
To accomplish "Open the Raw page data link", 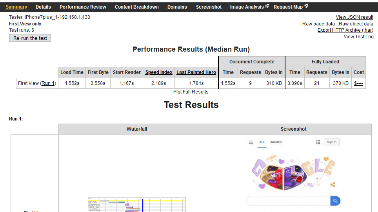I will (x=318, y=24).
